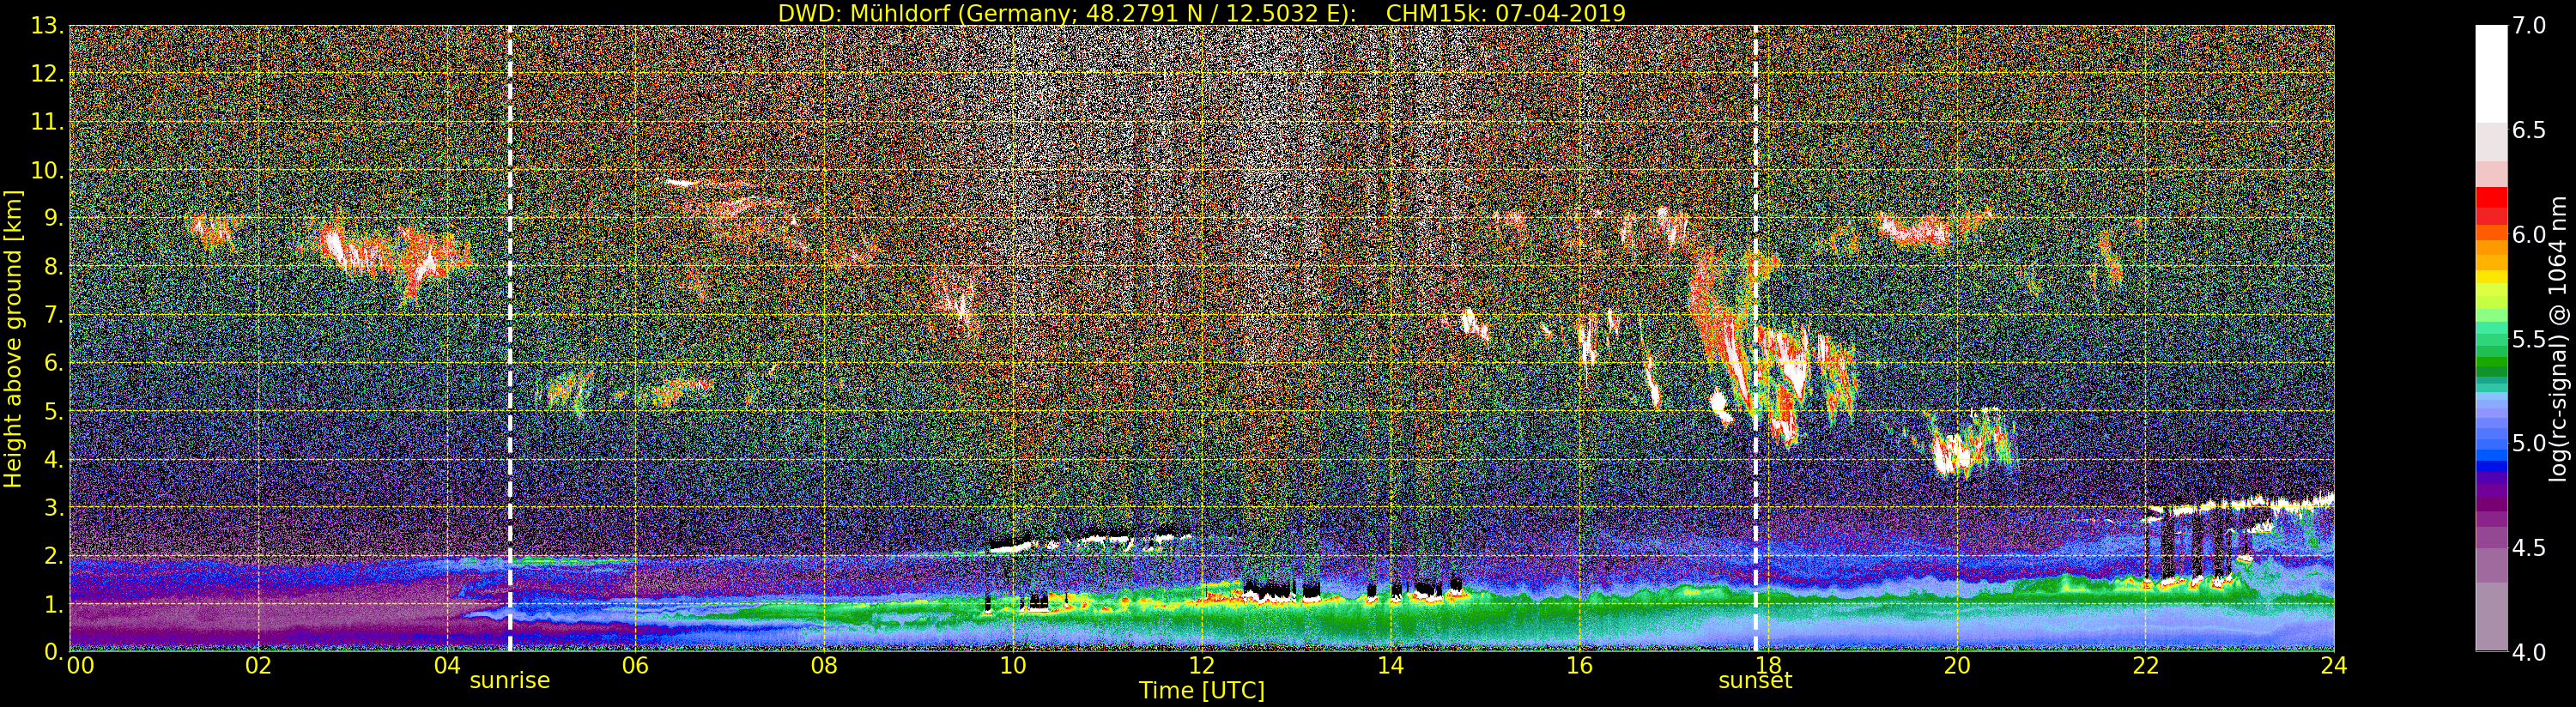This screenshot has width=2576, height=707.
Task: Click the 'Time [UTC]' axis label
Action: [1202, 691]
